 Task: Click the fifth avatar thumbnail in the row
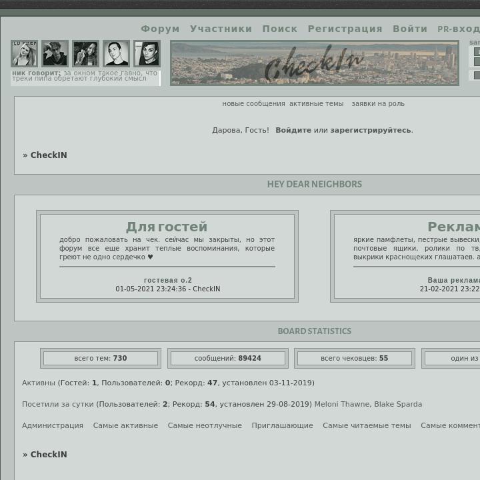click(147, 54)
